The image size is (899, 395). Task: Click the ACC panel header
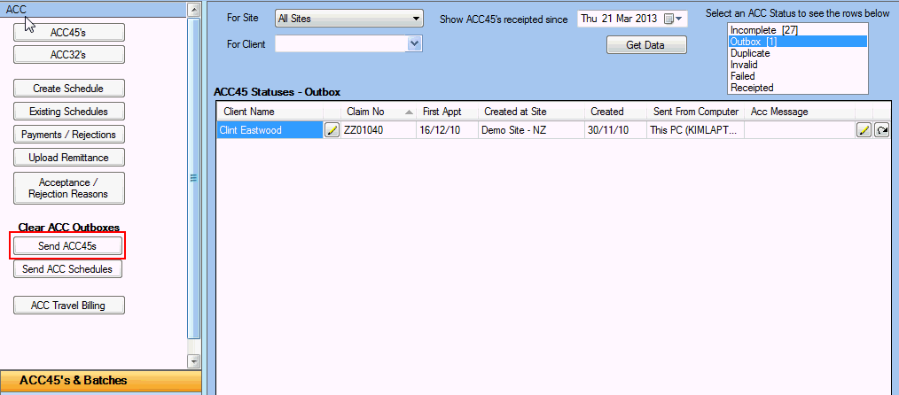[93, 10]
